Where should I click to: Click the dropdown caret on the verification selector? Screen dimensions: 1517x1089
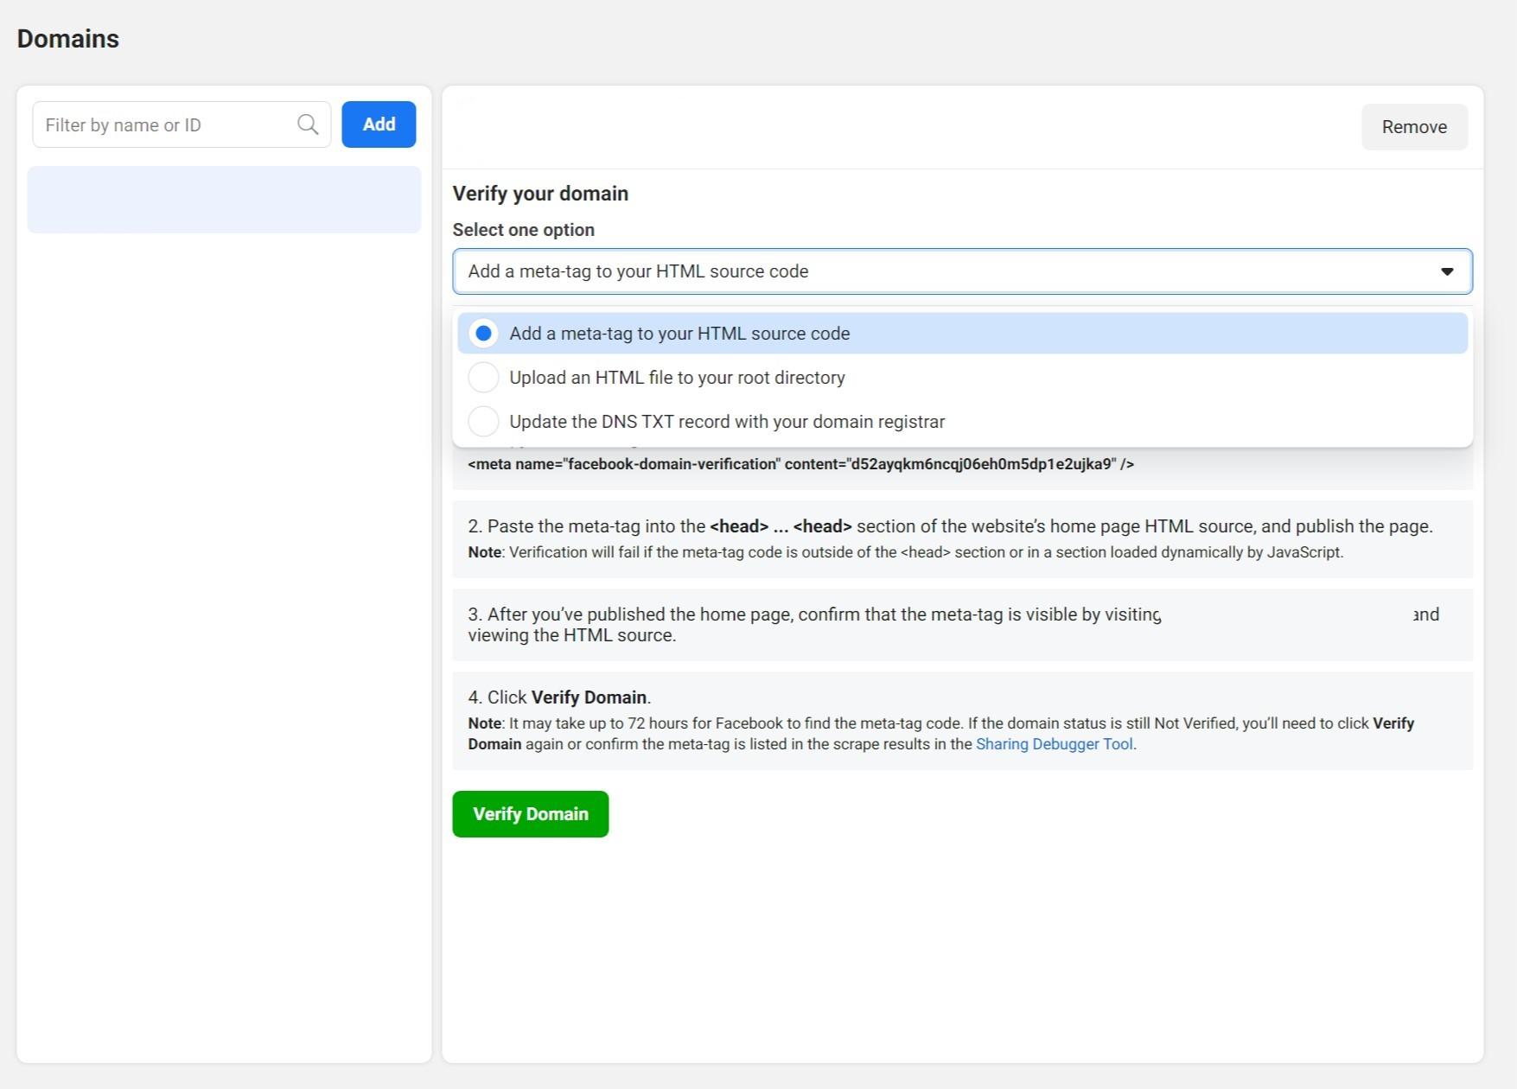click(1448, 271)
